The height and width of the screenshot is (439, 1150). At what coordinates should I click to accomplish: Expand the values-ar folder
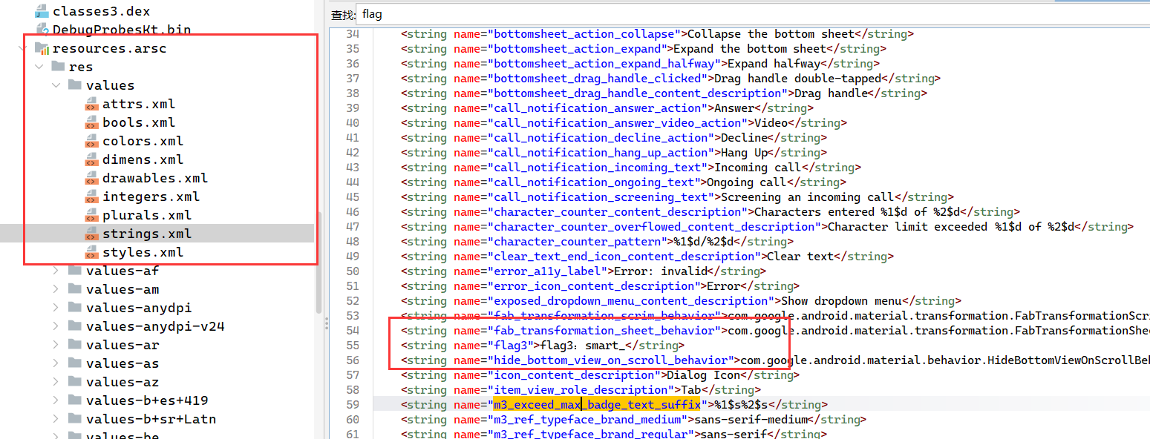[x=56, y=345]
